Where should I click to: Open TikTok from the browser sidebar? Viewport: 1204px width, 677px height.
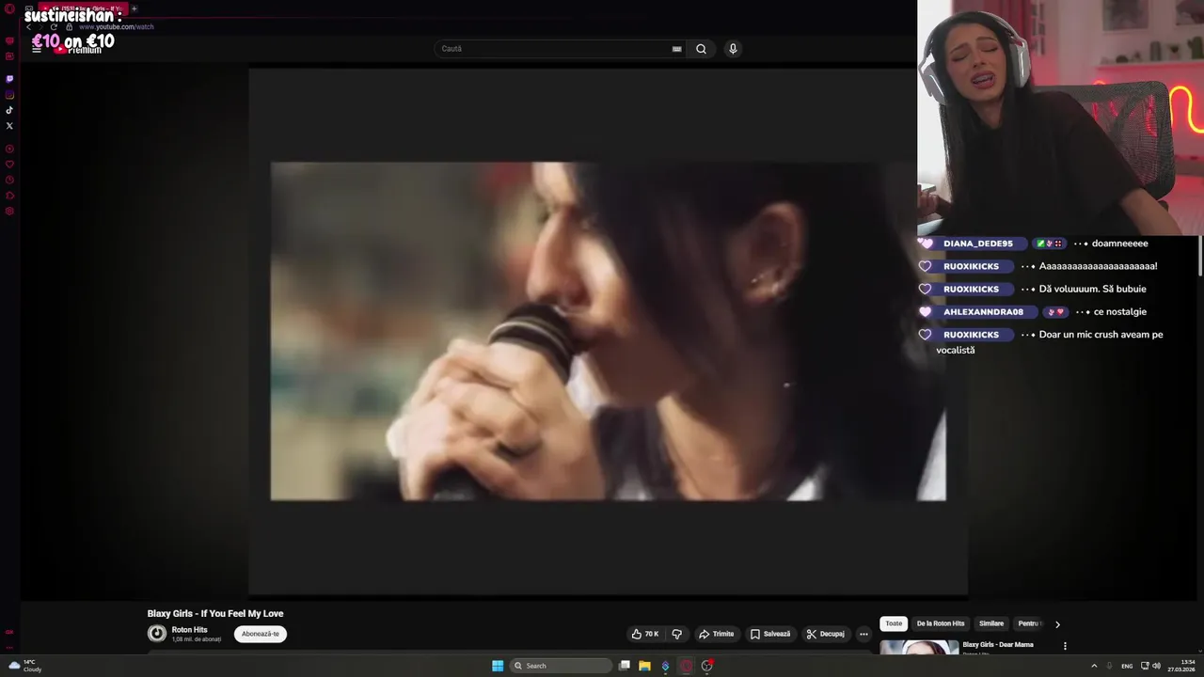click(9, 110)
